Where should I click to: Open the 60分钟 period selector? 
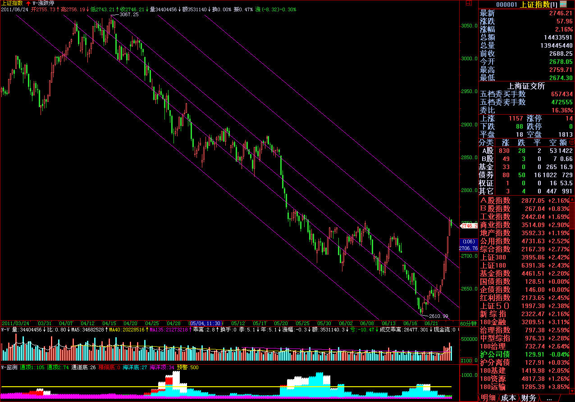(467, 323)
